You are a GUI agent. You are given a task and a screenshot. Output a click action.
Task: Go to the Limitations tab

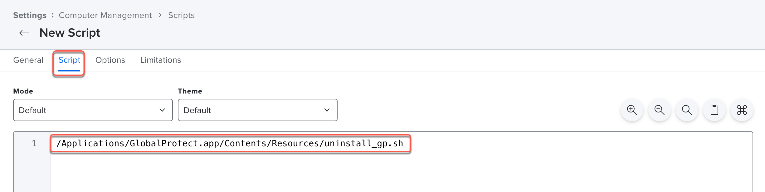coord(160,60)
